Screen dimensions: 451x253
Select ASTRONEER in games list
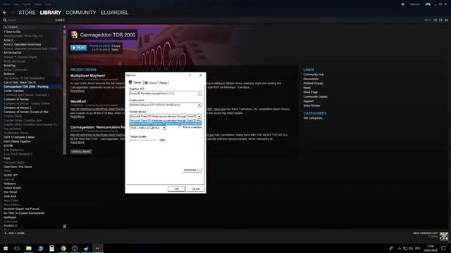13,53
